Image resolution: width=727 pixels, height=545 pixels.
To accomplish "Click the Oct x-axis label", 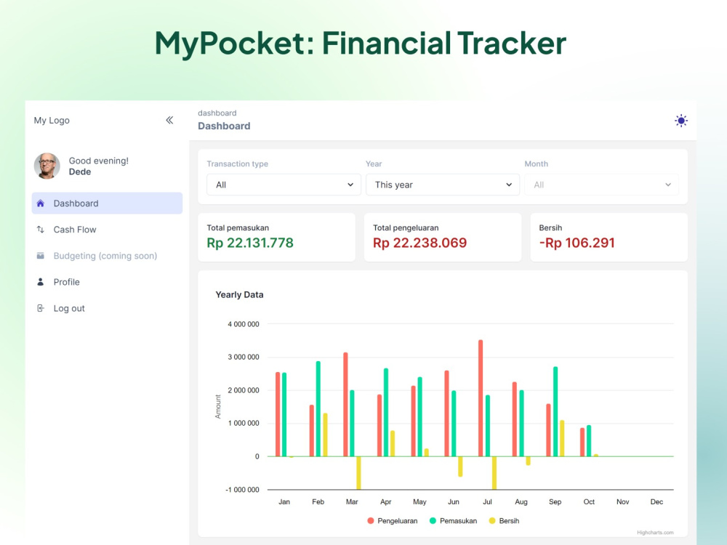I will tap(589, 502).
